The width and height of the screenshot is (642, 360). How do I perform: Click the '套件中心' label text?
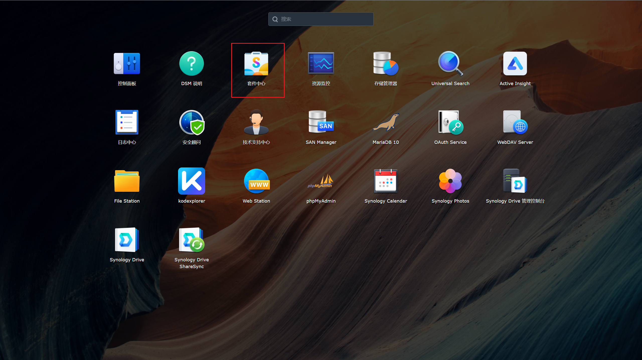256,84
